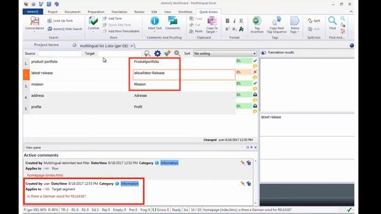Image resolution: width=381 pixels, height=214 pixels.
Task: Collapse the ribbon with top-right chevron
Action: (x=351, y=11)
